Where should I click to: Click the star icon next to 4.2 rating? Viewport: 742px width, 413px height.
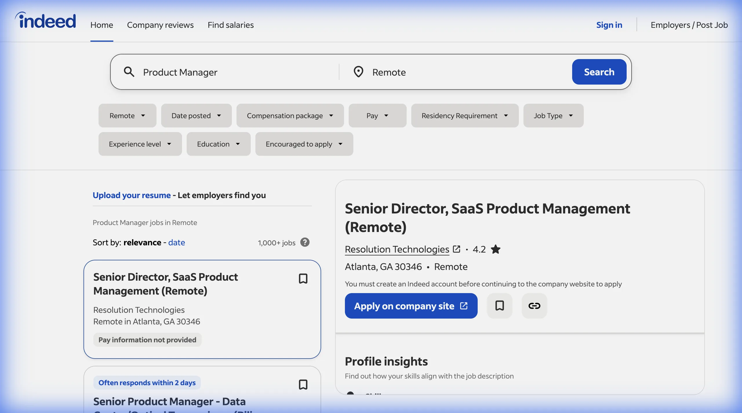point(496,249)
